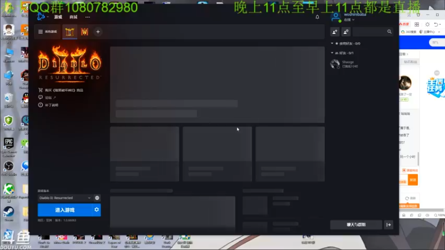This screenshot has width=445, height=250.
Task: Click the grid apps icon in browser toolbar
Action: pos(417,24)
